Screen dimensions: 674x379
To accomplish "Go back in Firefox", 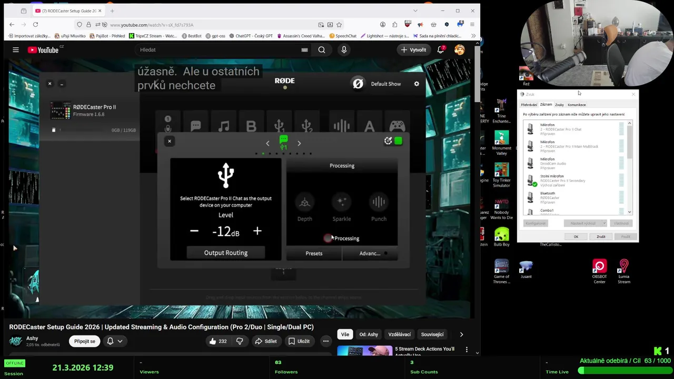I will click(x=12, y=25).
